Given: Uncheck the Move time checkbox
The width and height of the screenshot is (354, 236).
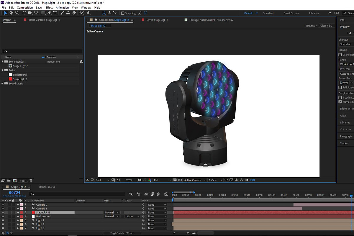Looking at the screenshot, I should tap(340, 101).
